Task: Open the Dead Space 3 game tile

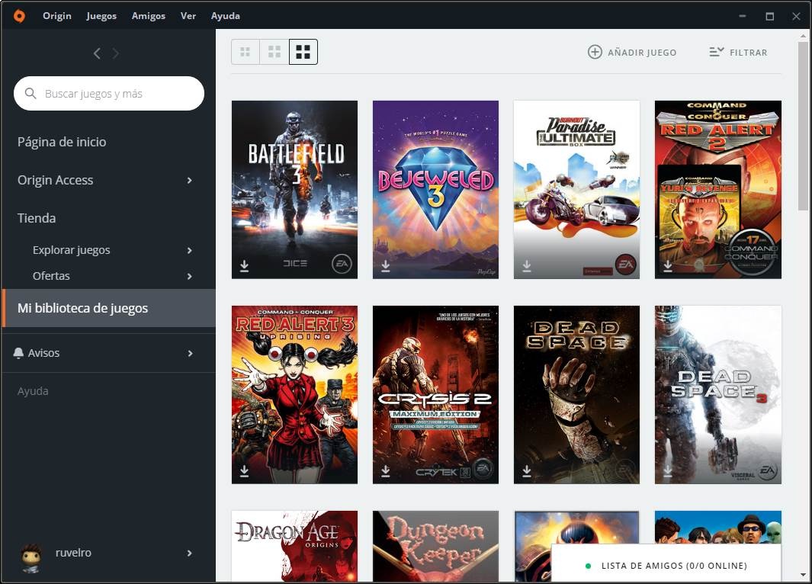Action: (718, 394)
